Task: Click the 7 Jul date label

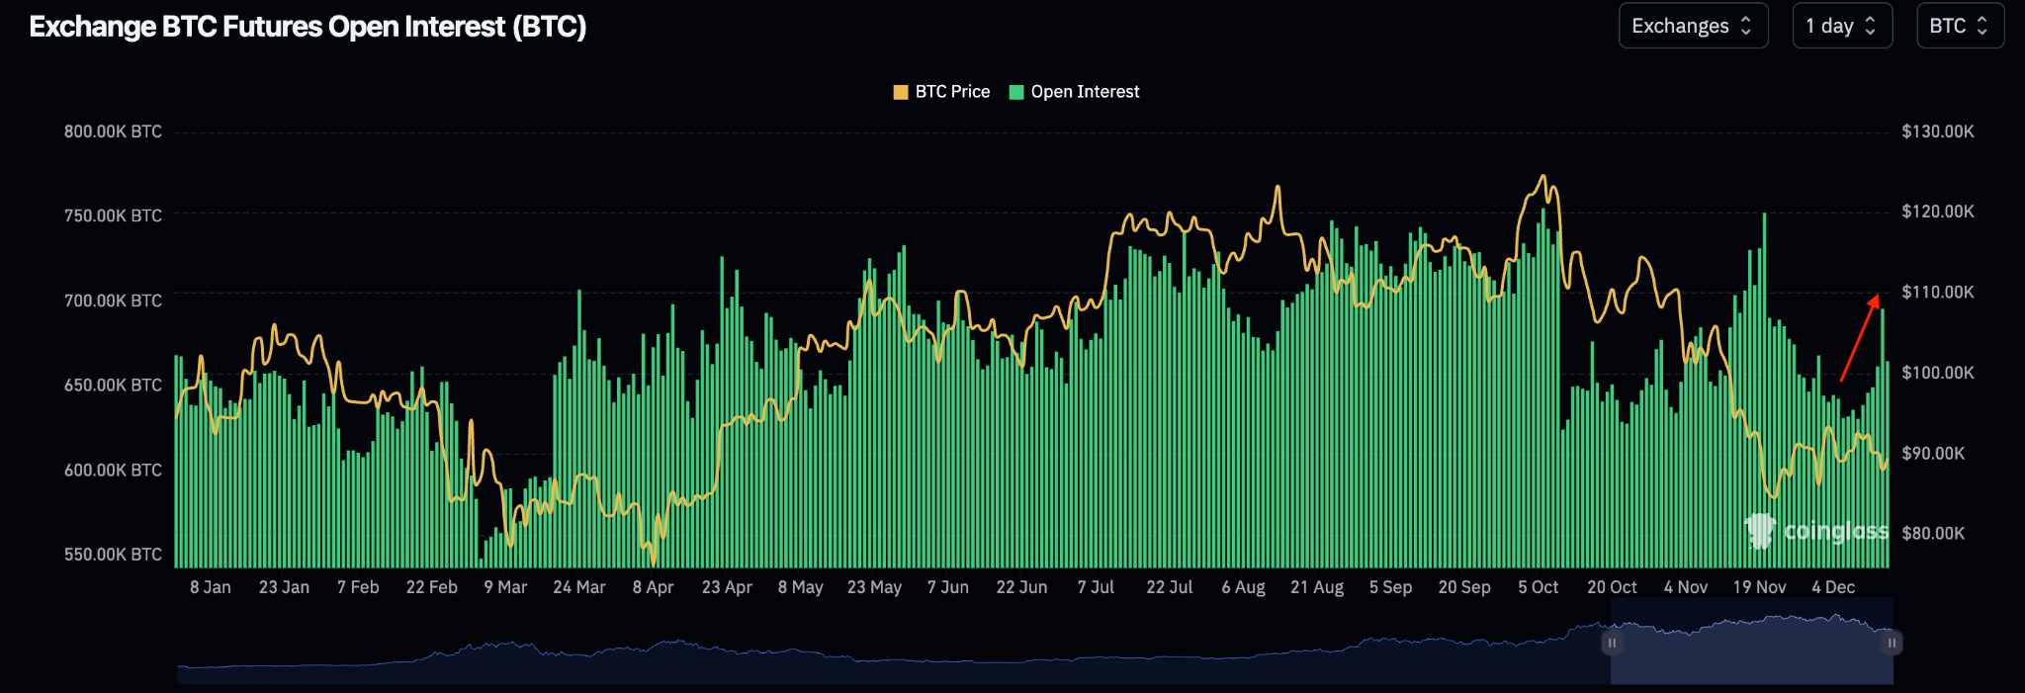Action: pyautogui.click(x=1096, y=587)
